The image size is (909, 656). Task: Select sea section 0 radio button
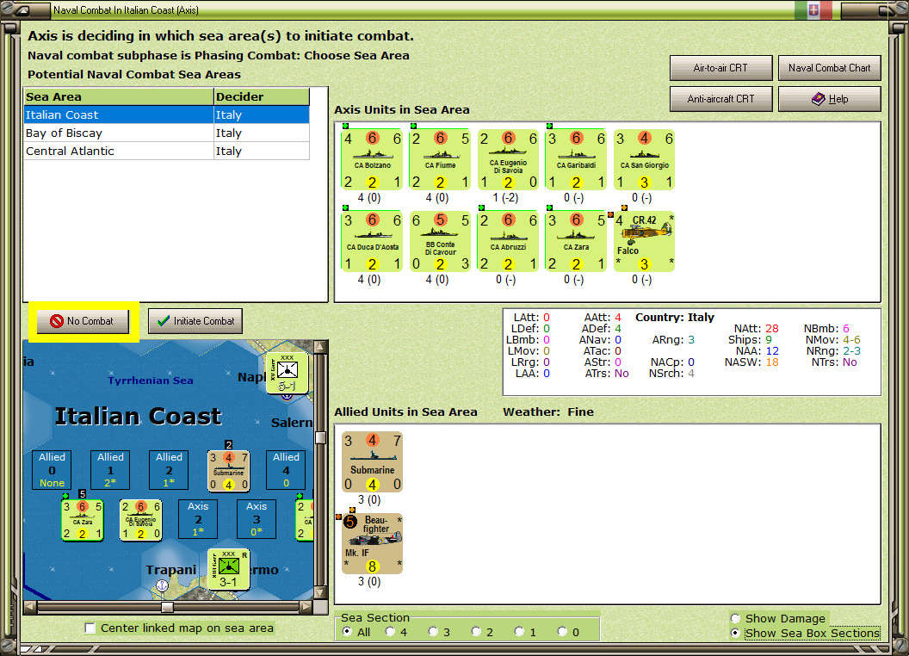[562, 632]
